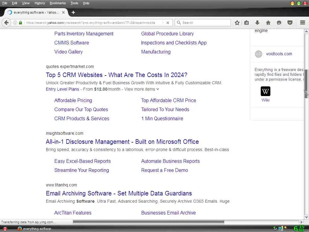Close the everything software tab

click(x=63, y=12)
